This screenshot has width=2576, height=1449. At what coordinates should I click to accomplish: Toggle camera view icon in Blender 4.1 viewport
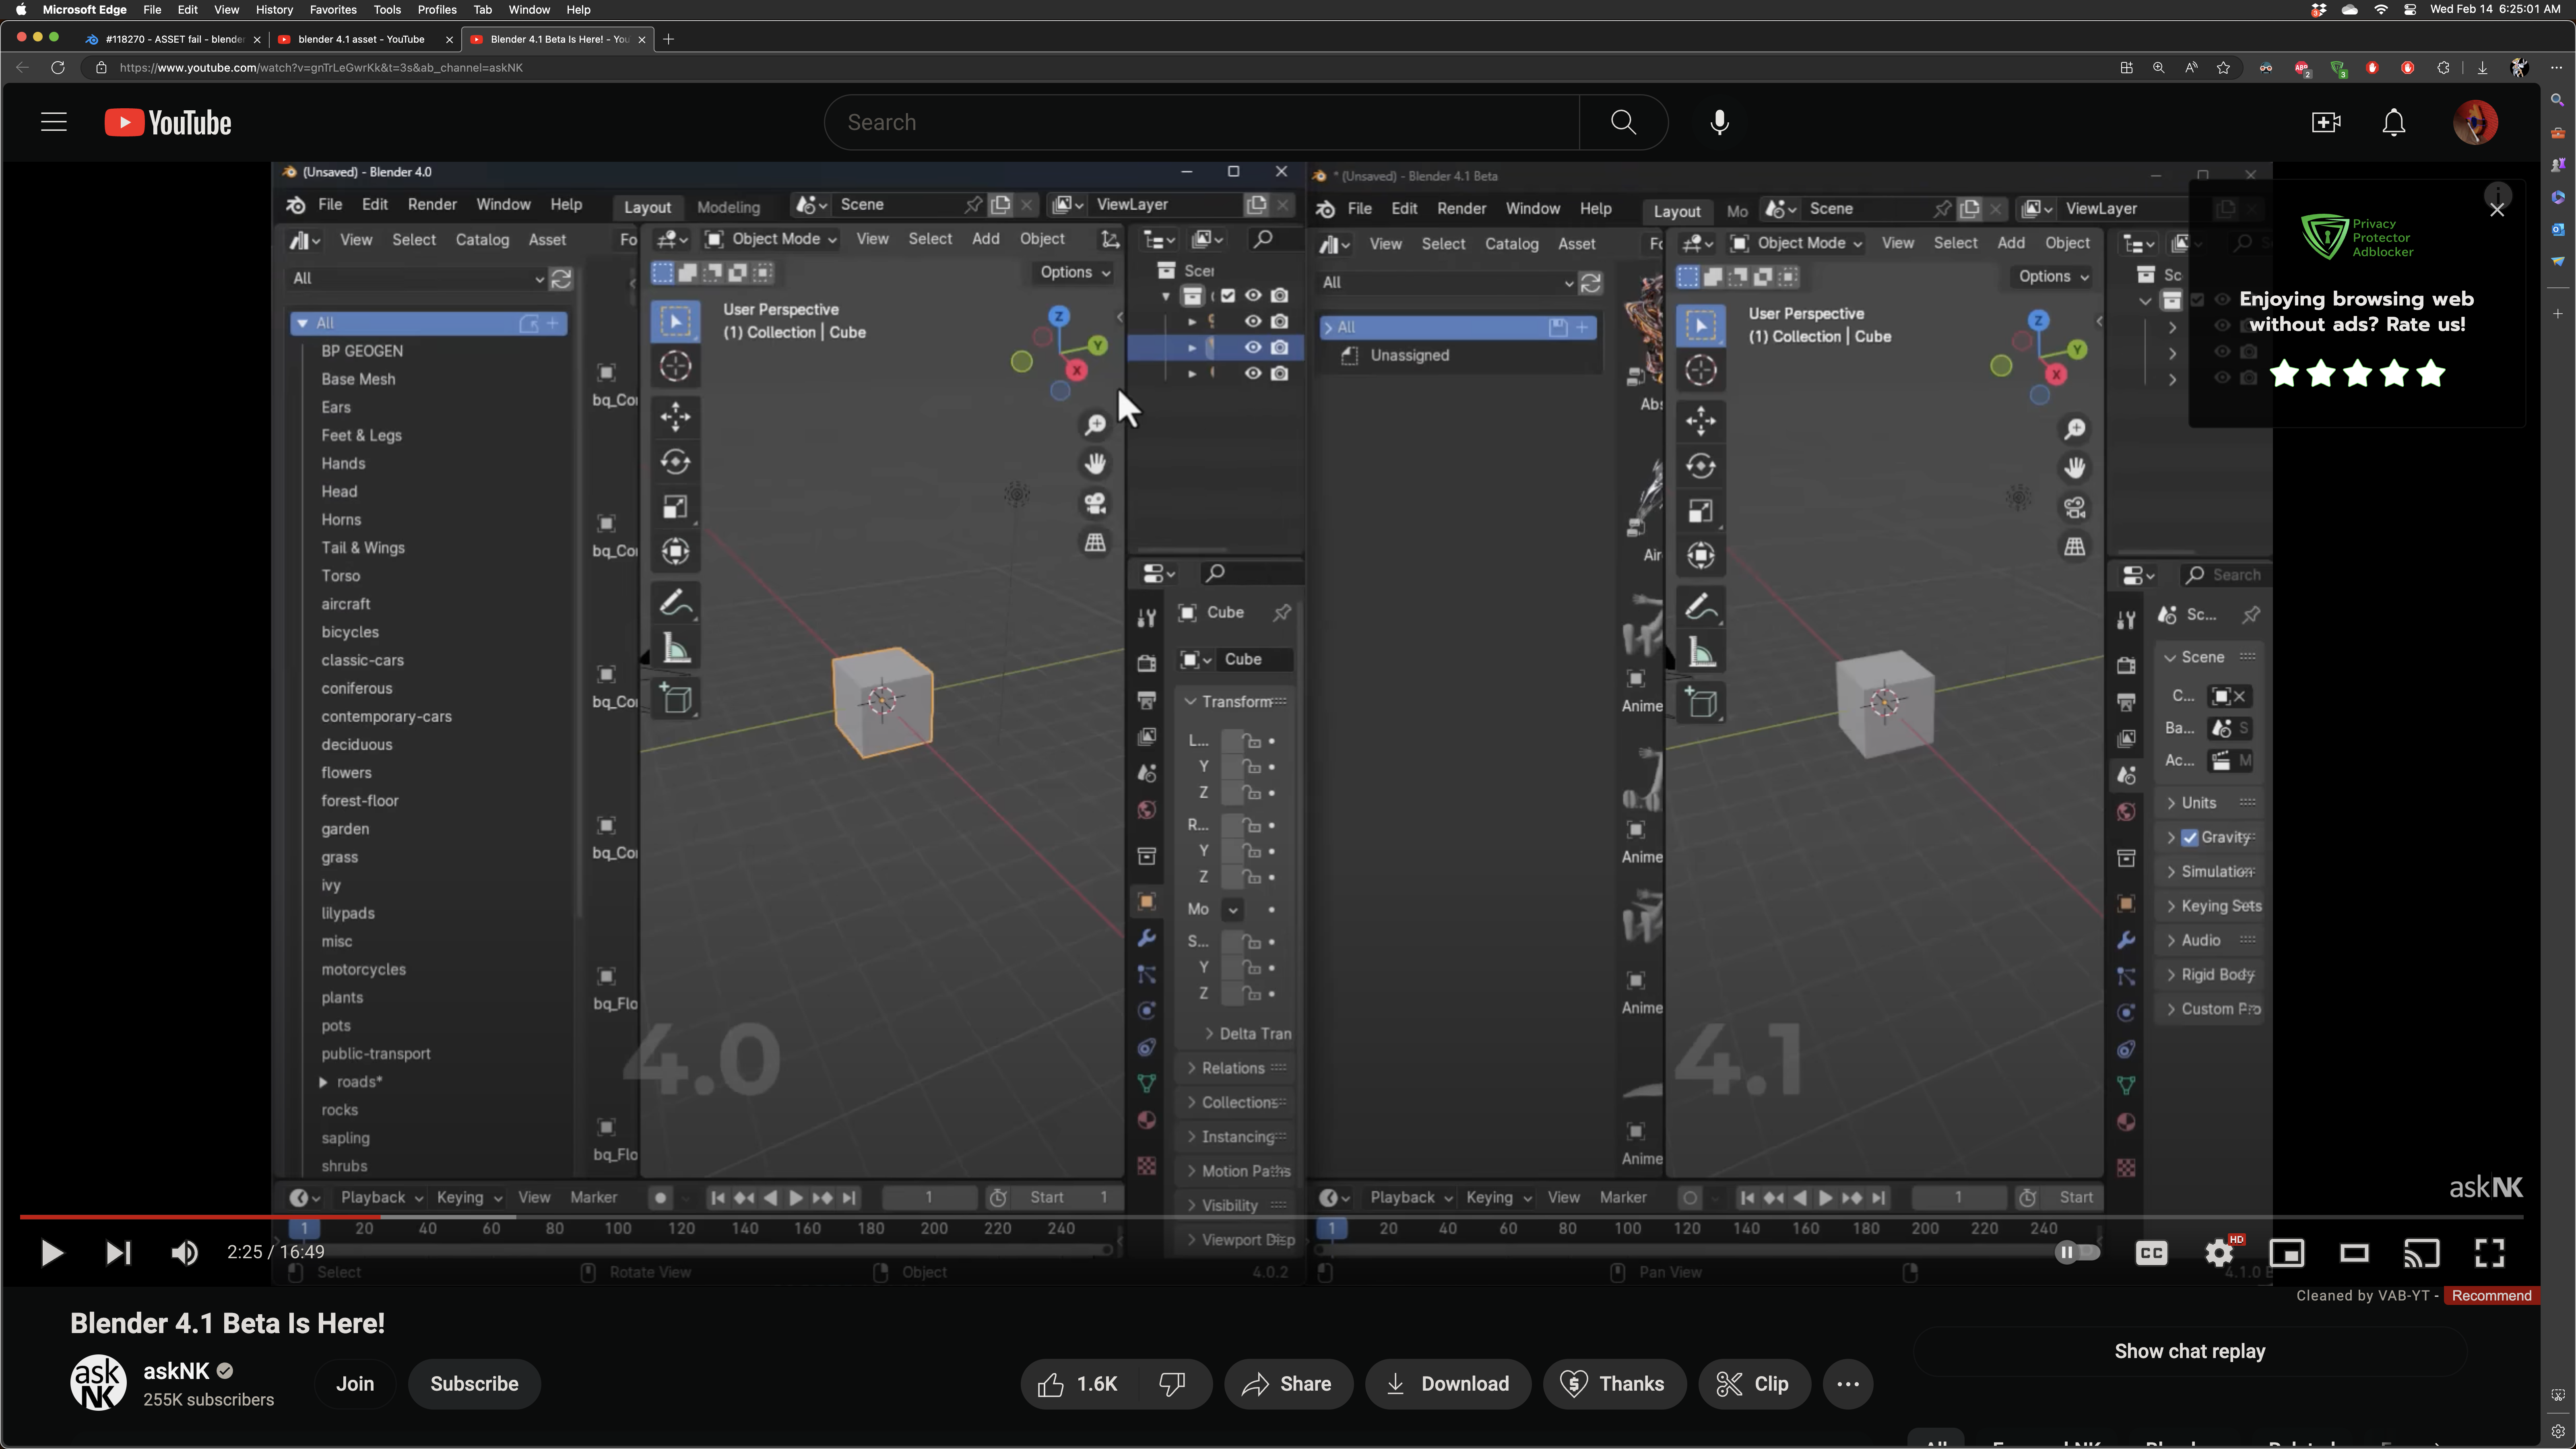tap(2075, 508)
